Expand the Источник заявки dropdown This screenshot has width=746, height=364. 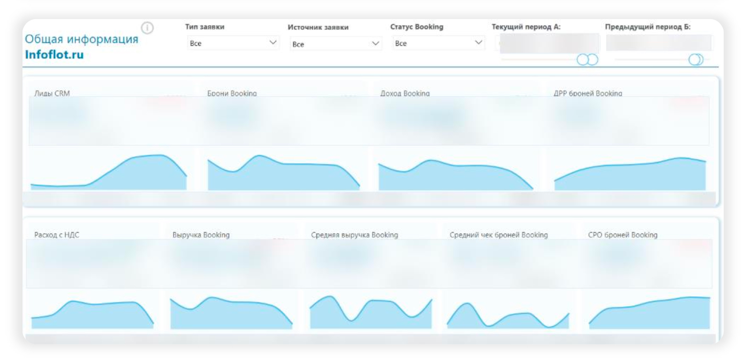click(335, 43)
